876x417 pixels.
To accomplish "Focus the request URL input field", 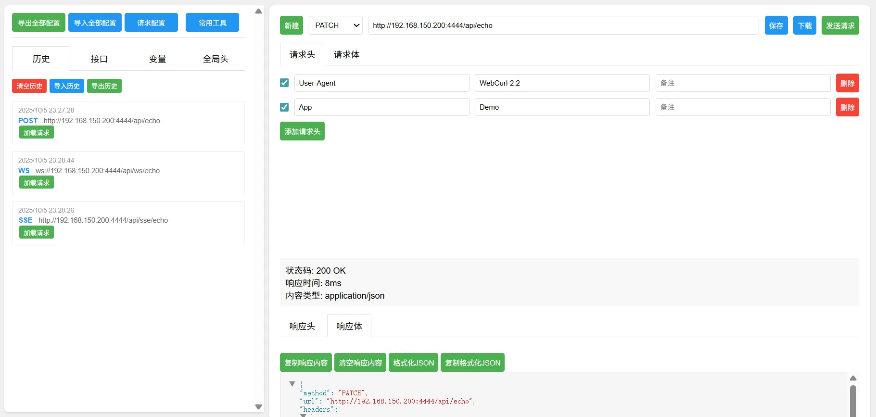I will point(563,25).
